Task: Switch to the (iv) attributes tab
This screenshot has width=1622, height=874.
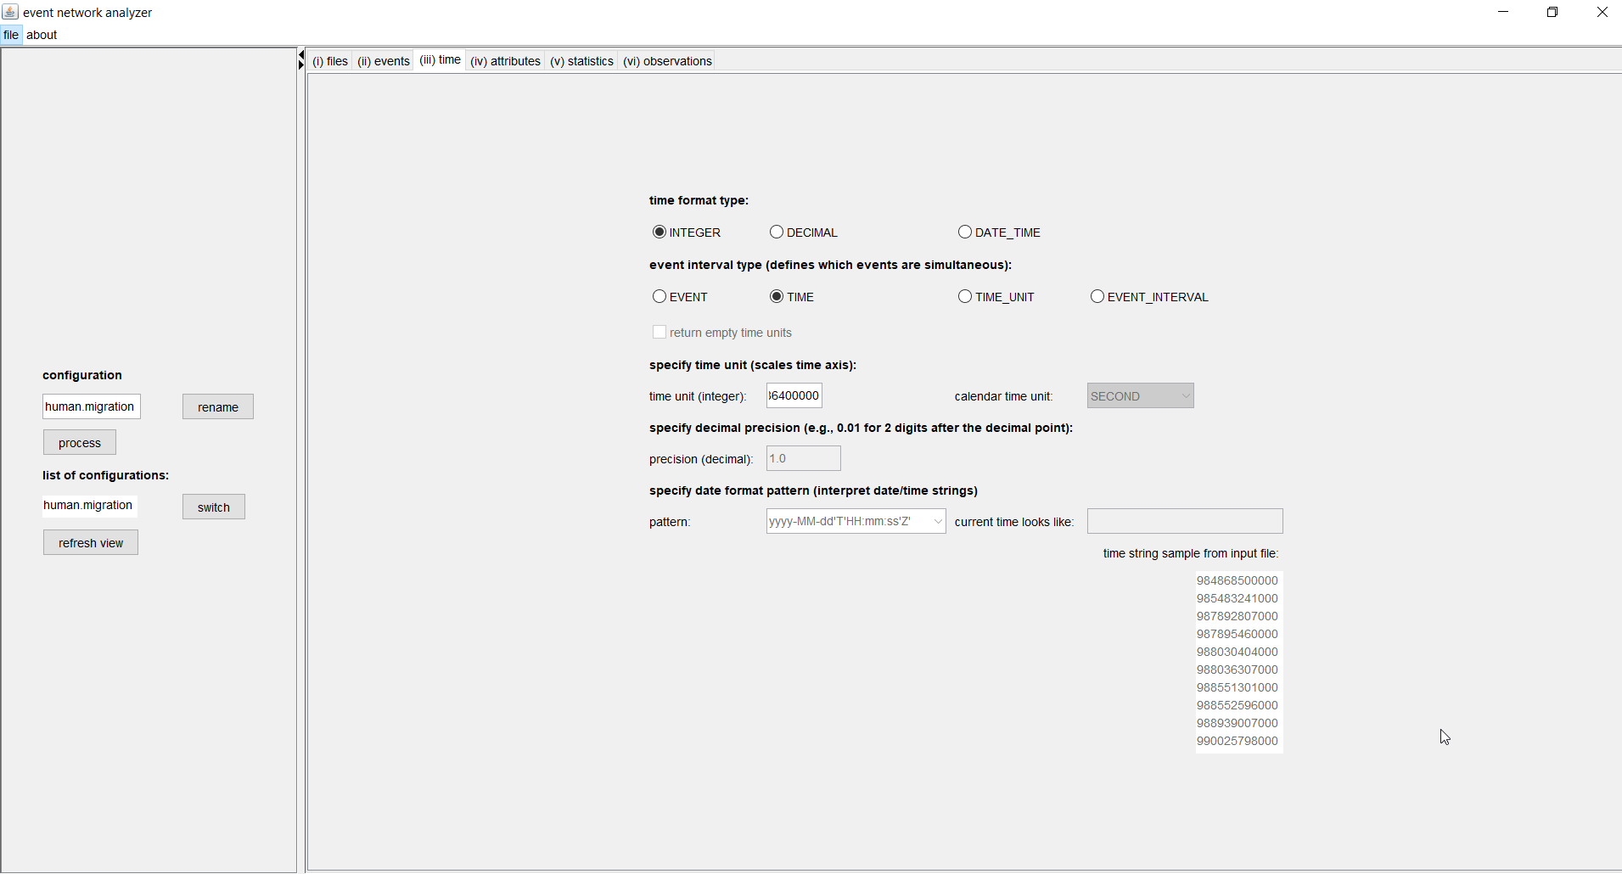Action: pos(505,61)
